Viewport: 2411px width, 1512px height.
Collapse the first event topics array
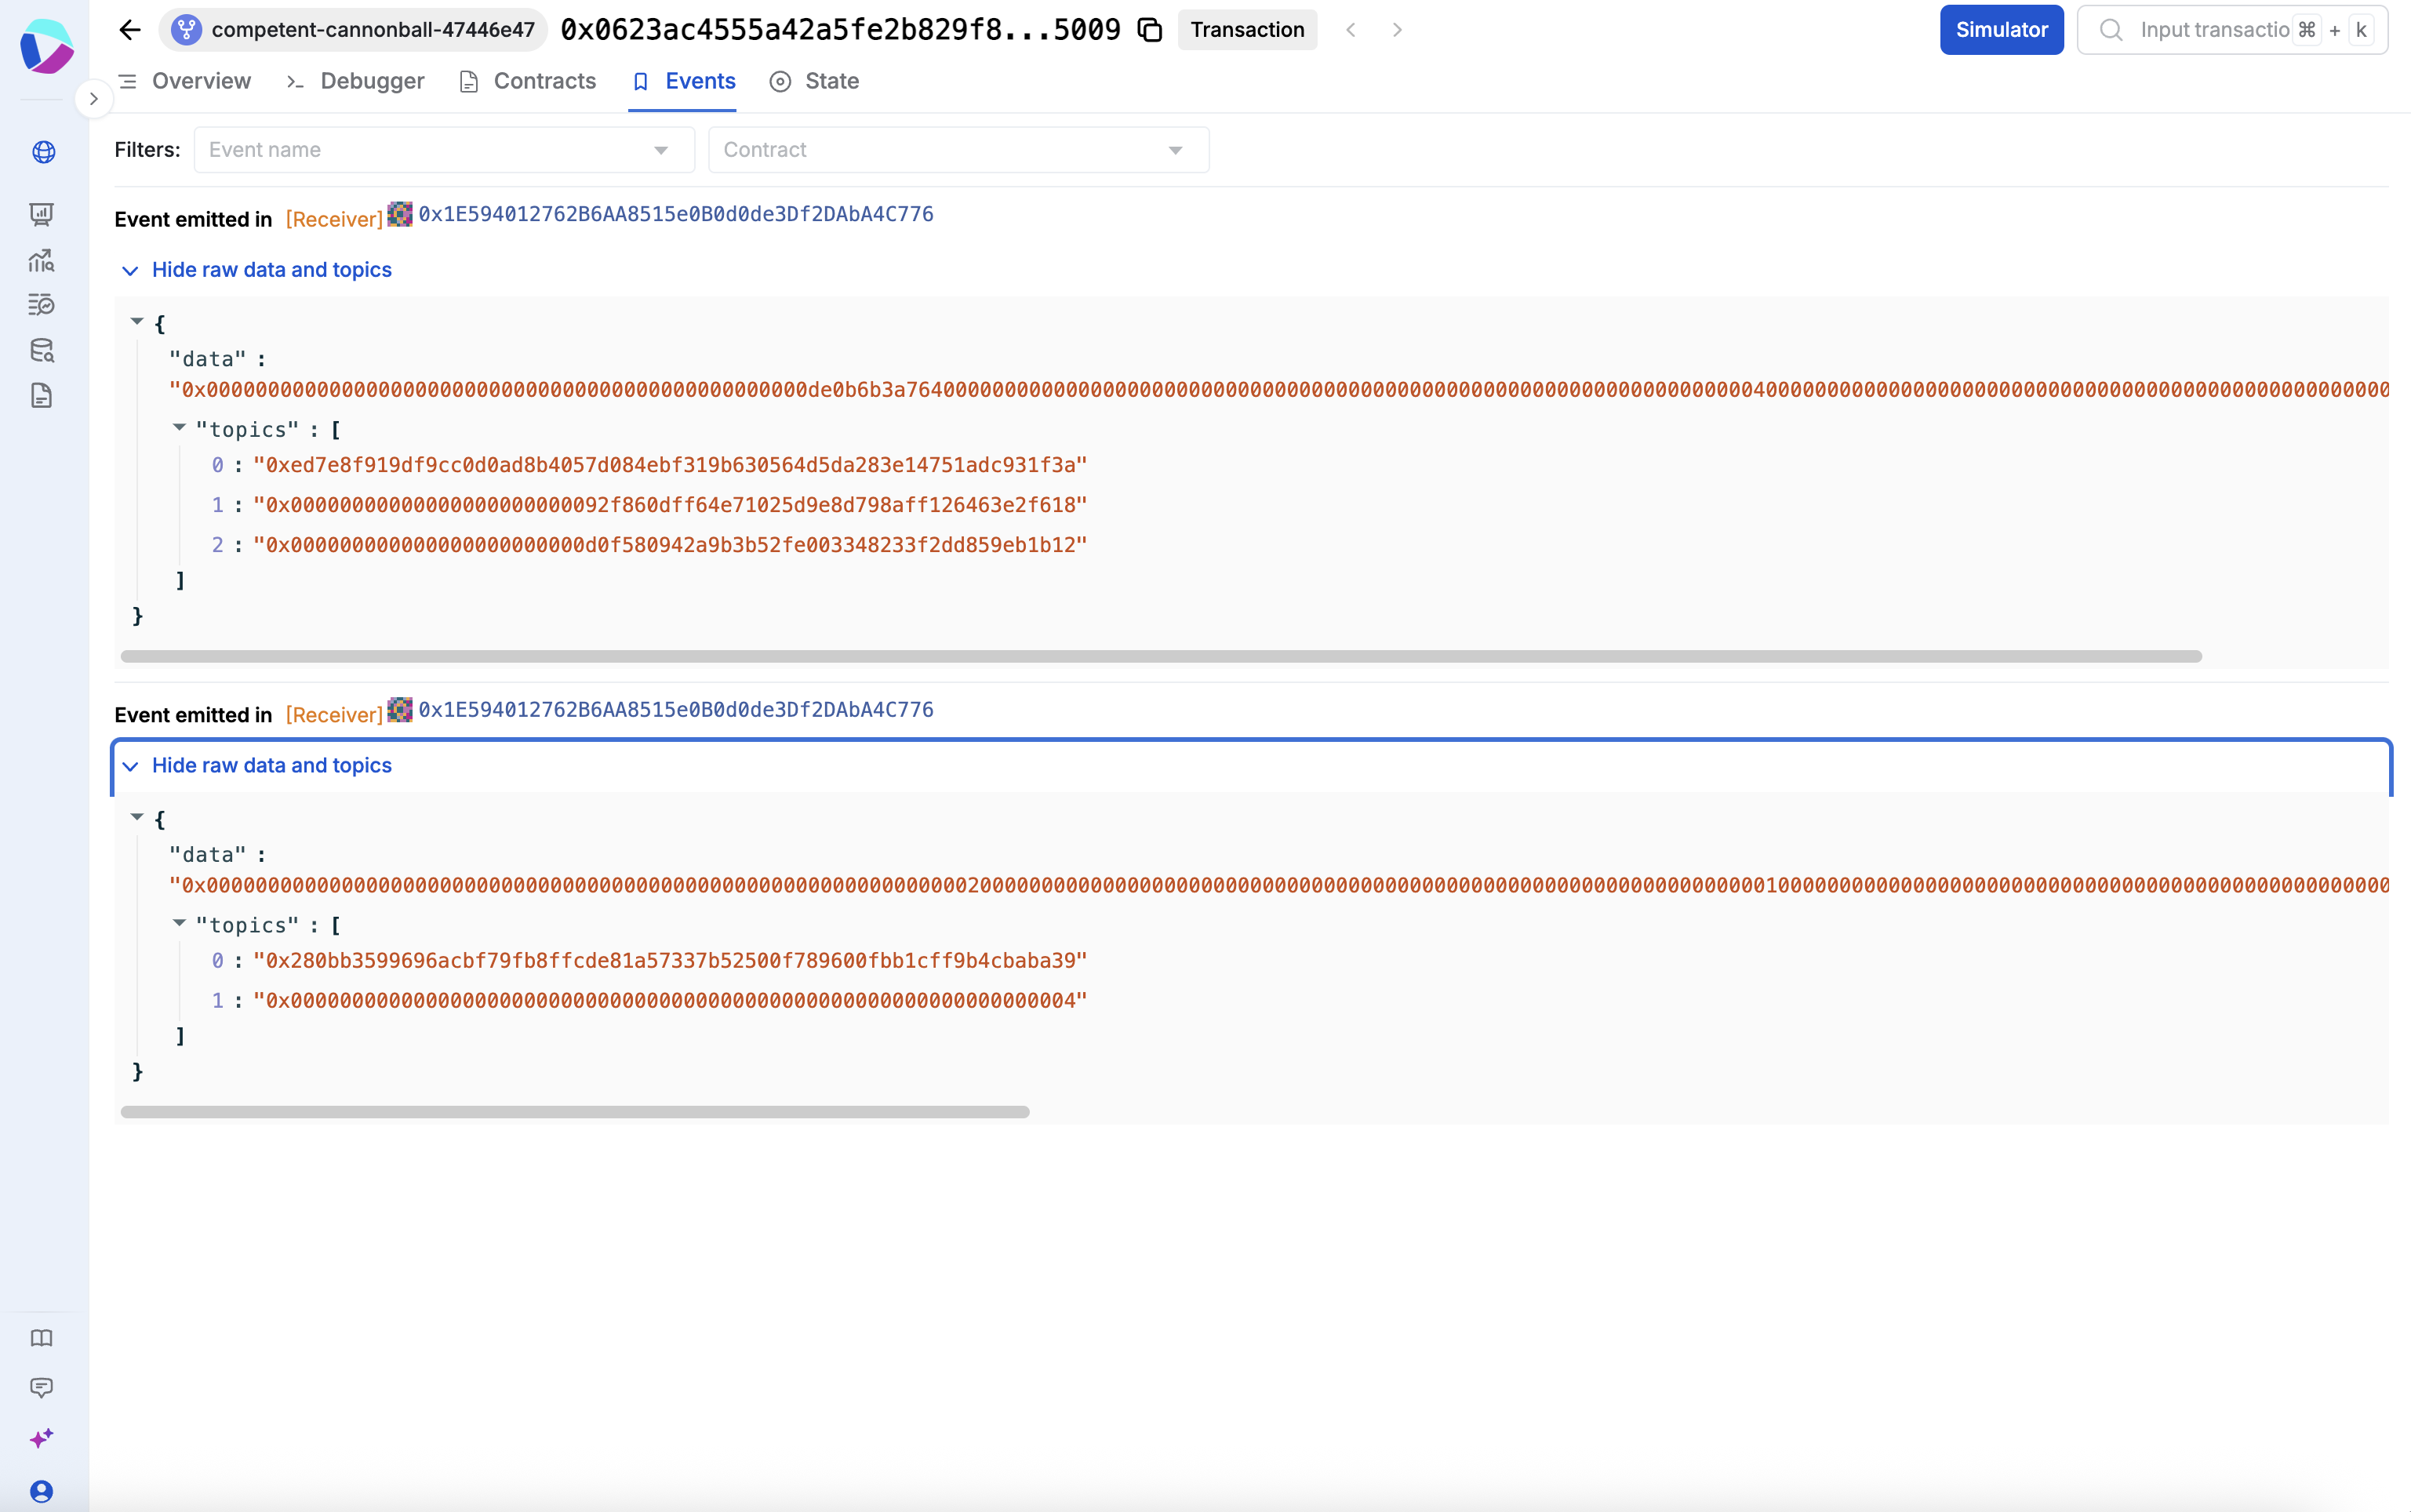click(x=179, y=427)
